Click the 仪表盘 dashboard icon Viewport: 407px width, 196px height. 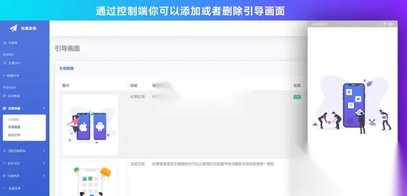4,43
